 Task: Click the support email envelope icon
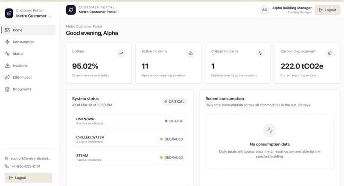click(6, 158)
